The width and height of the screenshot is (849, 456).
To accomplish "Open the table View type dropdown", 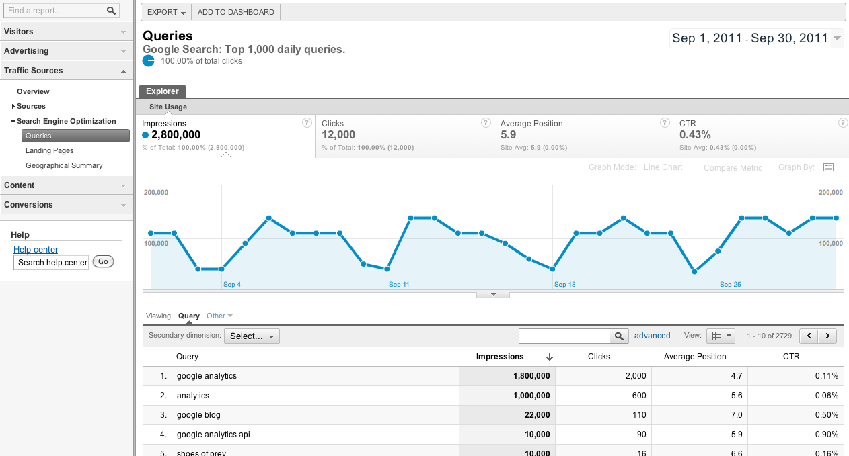I will (721, 336).
